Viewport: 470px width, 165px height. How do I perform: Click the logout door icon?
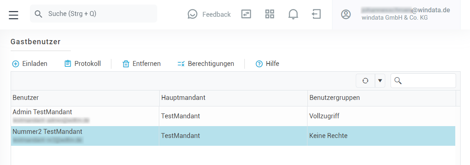(316, 14)
